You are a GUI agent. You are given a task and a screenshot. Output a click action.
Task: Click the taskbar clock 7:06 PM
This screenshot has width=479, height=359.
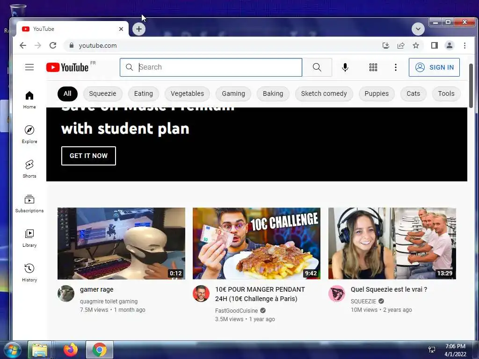click(455, 346)
